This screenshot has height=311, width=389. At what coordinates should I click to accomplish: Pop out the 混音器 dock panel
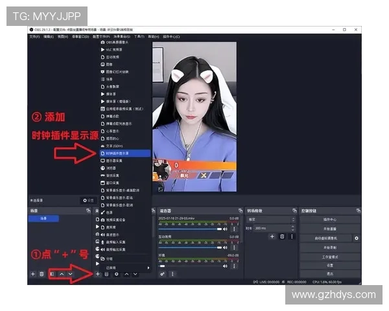tap(241, 211)
